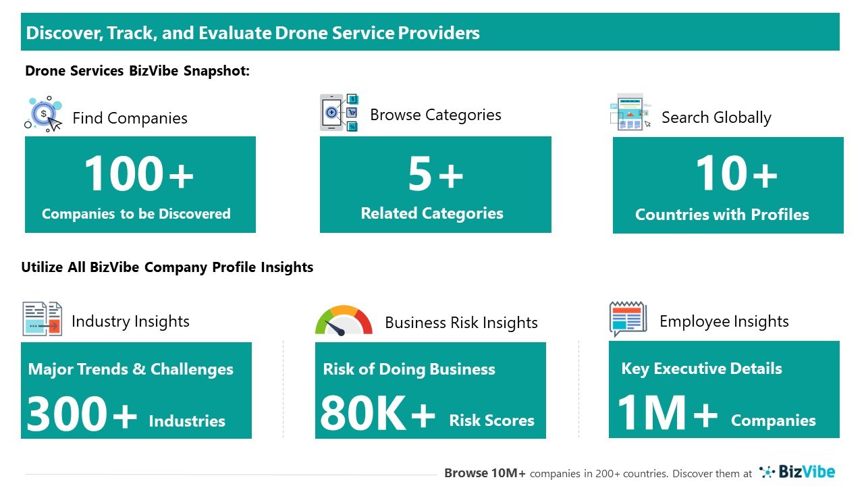Open the 1M+ Companies executive details card
The image size is (864, 486).
tap(724, 389)
